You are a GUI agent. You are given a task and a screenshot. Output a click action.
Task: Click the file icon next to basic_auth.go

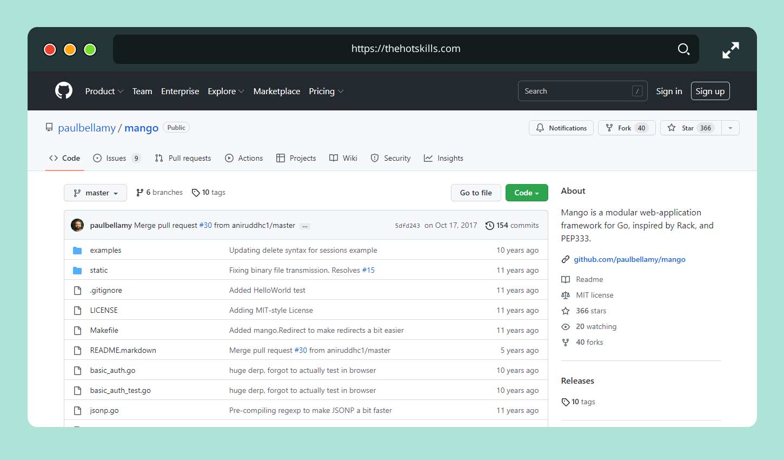77,370
